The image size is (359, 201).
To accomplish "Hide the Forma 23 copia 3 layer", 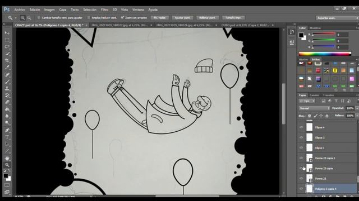I will [301, 158].
